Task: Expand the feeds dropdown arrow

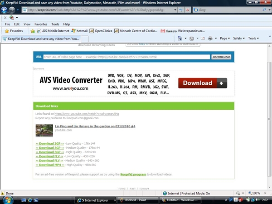Action: (197, 39)
